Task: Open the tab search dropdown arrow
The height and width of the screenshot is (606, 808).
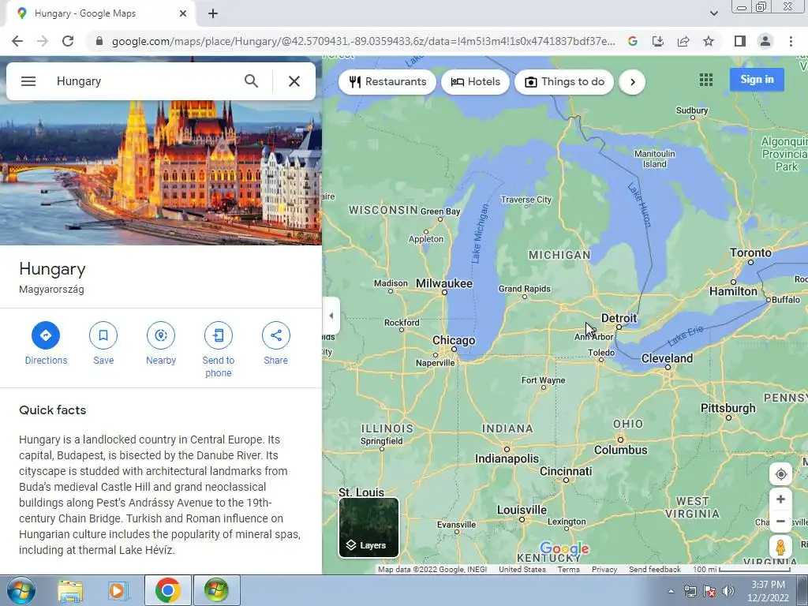Action: 713,13
